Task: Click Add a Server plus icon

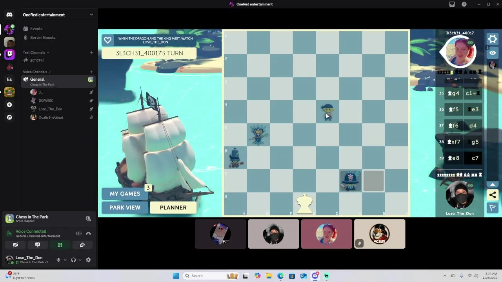Action: tap(9, 105)
